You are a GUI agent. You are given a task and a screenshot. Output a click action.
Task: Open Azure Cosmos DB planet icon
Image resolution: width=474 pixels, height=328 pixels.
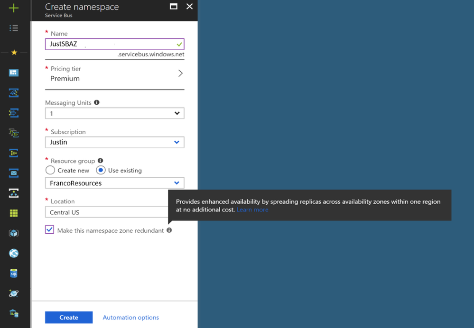pyautogui.click(x=14, y=293)
